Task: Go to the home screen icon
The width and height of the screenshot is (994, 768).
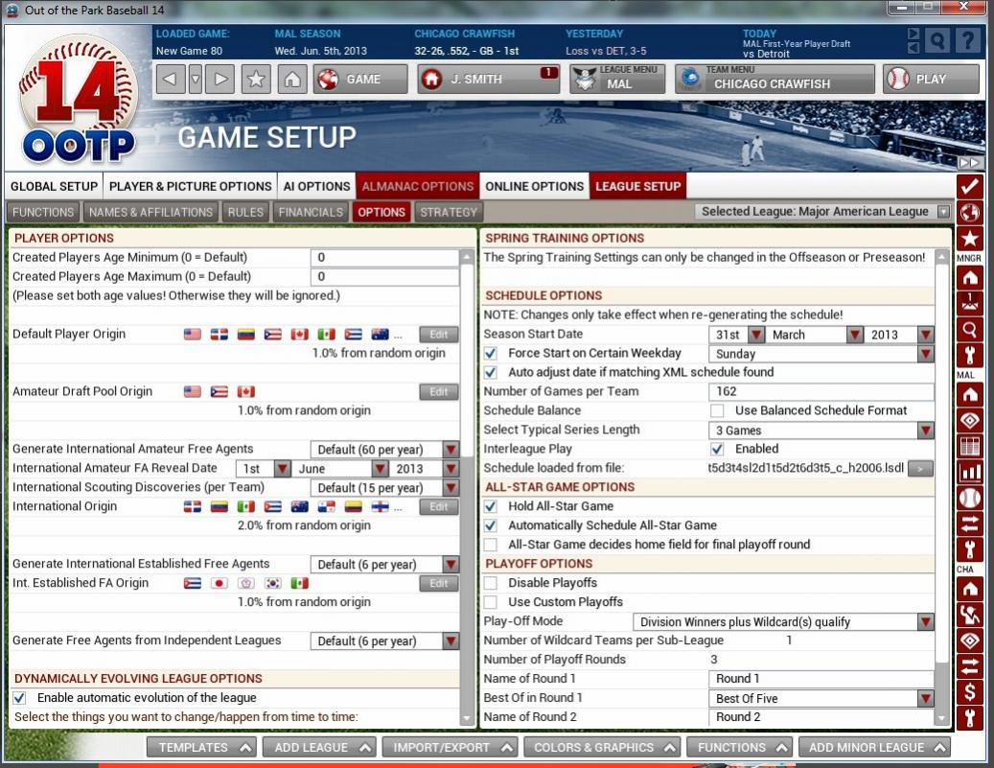Action: tap(294, 80)
